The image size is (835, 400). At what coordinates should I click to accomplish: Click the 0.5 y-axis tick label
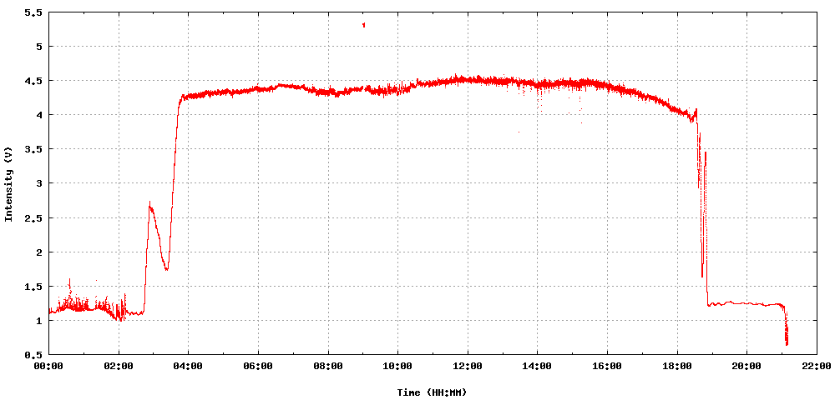point(33,354)
